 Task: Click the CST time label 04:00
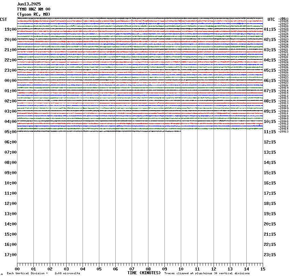[11, 122]
